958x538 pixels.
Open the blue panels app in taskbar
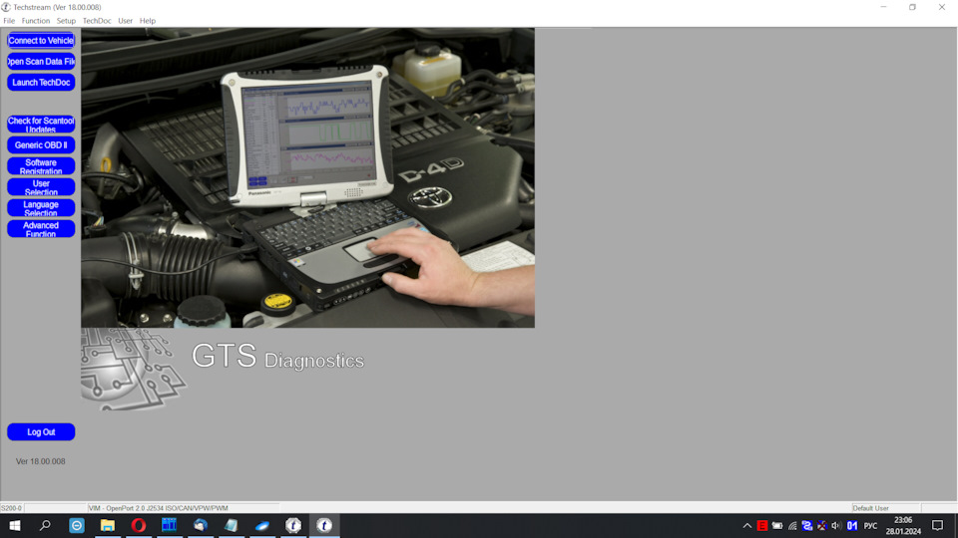tap(170, 525)
